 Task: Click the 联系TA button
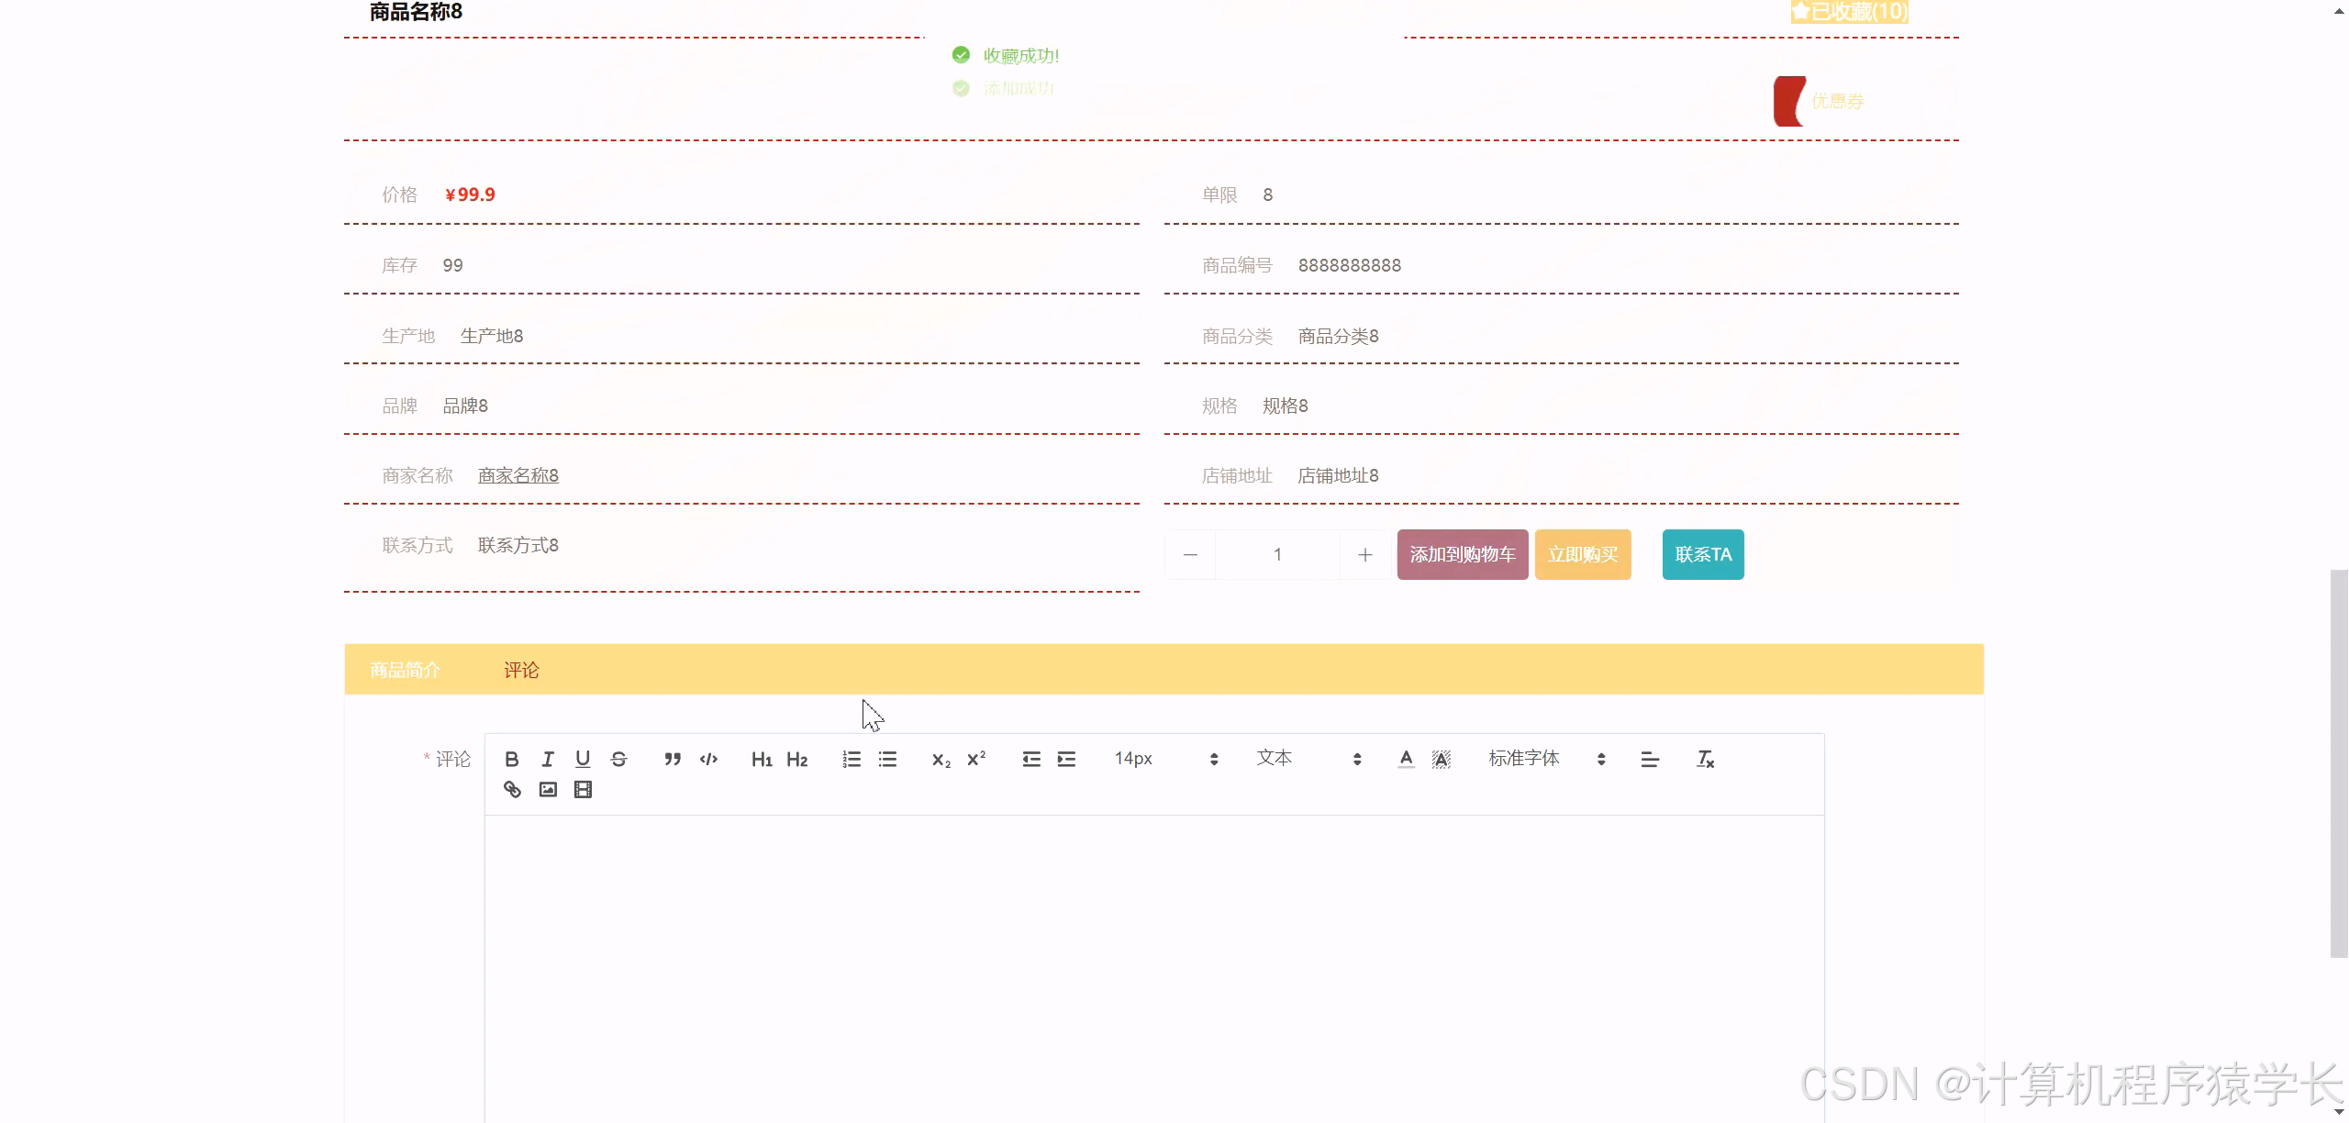(x=1703, y=554)
